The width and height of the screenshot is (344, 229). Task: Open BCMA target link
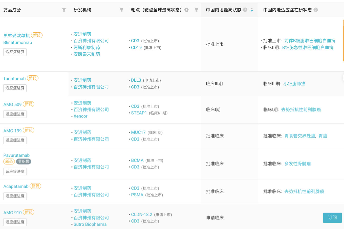pos(137,161)
